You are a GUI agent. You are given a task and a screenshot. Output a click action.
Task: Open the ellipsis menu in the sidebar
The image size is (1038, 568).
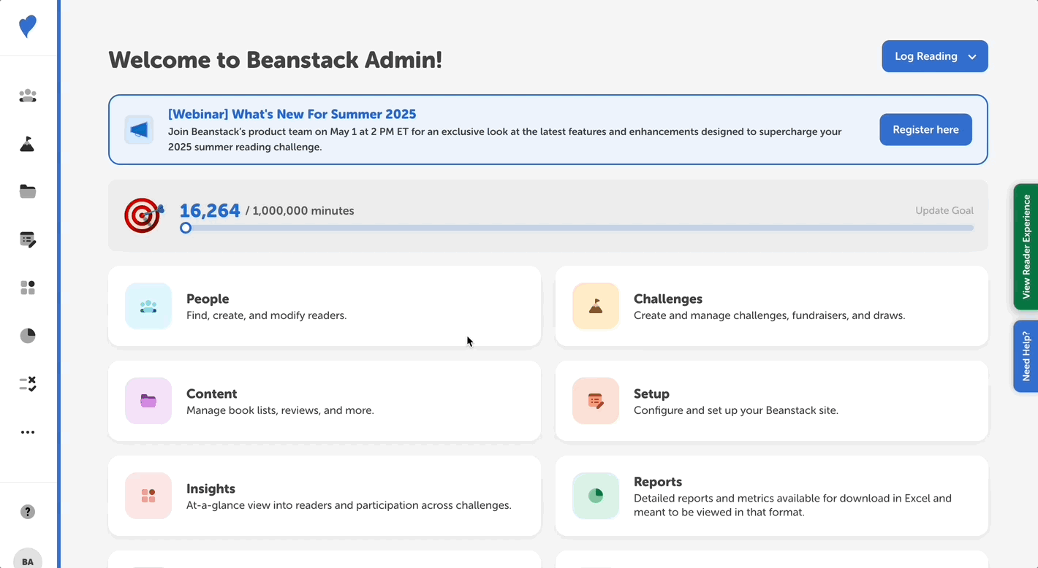[x=27, y=431]
